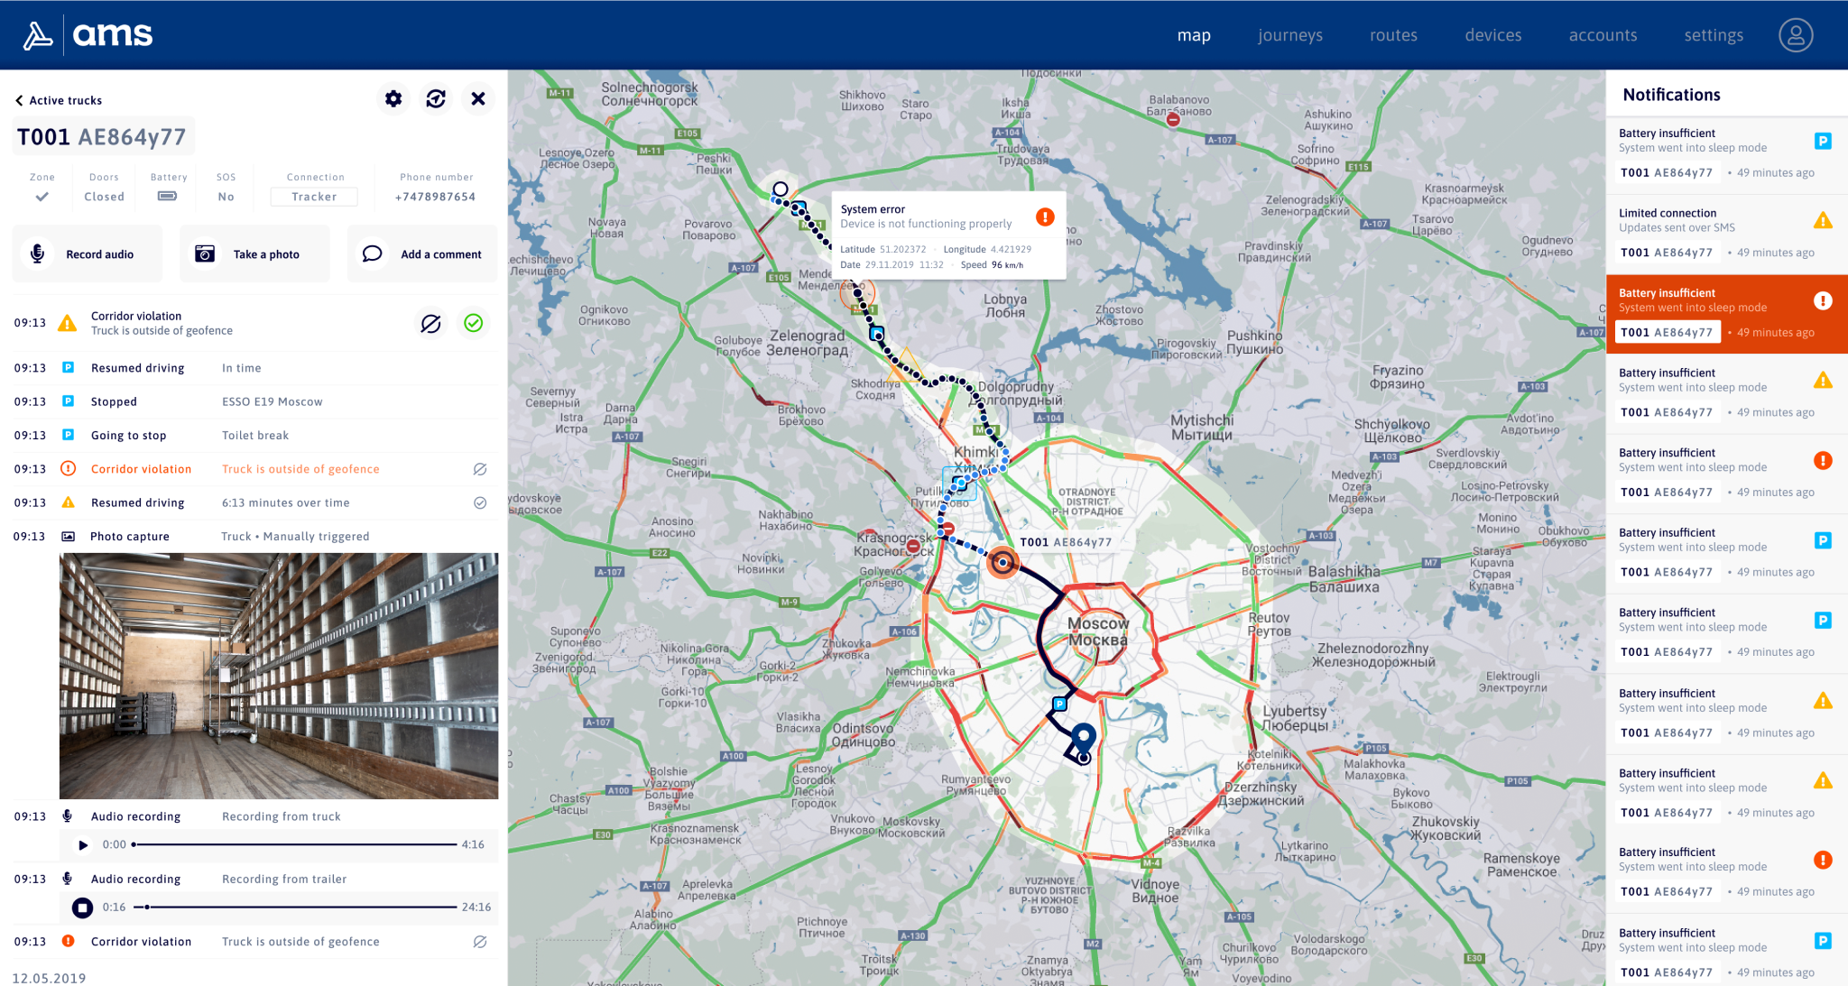Acknowledge the 6:13 minutes over time event
Image resolution: width=1848 pixels, height=986 pixels.
click(480, 502)
